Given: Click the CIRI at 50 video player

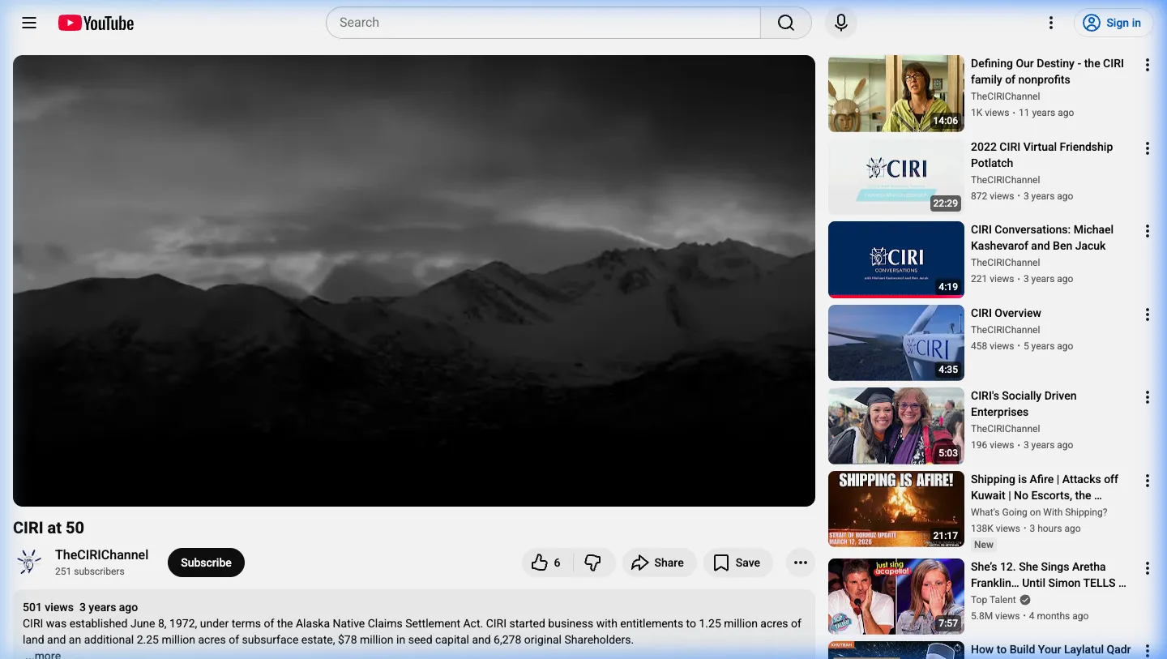Looking at the screenshot, I should [414, 280].
